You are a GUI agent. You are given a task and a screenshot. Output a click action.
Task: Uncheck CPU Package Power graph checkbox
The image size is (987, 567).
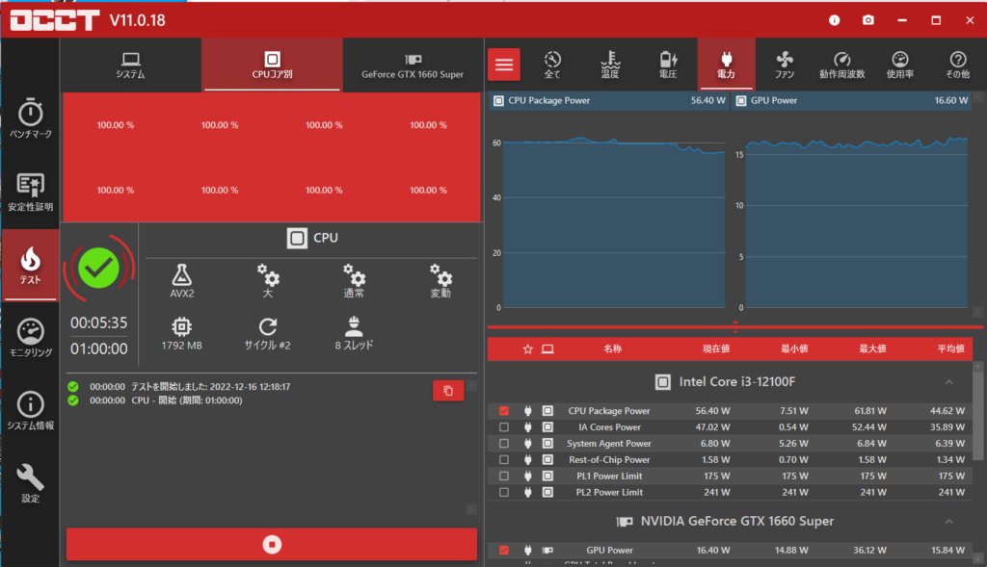coord(503,410)
